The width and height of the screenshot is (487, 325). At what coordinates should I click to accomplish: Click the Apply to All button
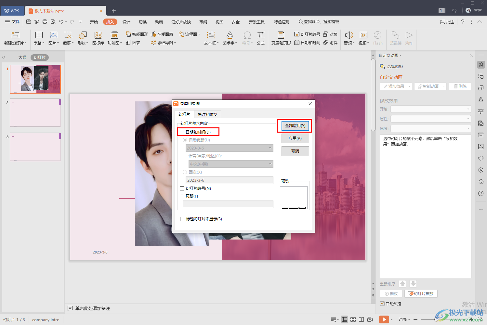point(295,125)
